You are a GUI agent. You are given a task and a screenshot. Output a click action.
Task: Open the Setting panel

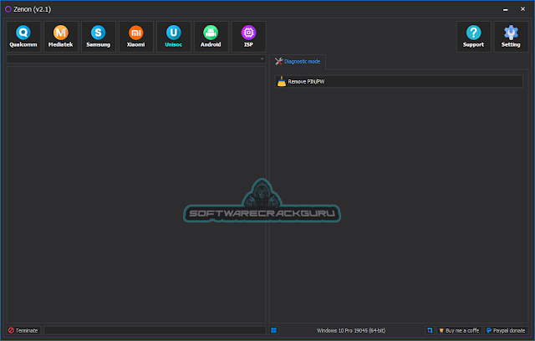[x=511, y=37]
